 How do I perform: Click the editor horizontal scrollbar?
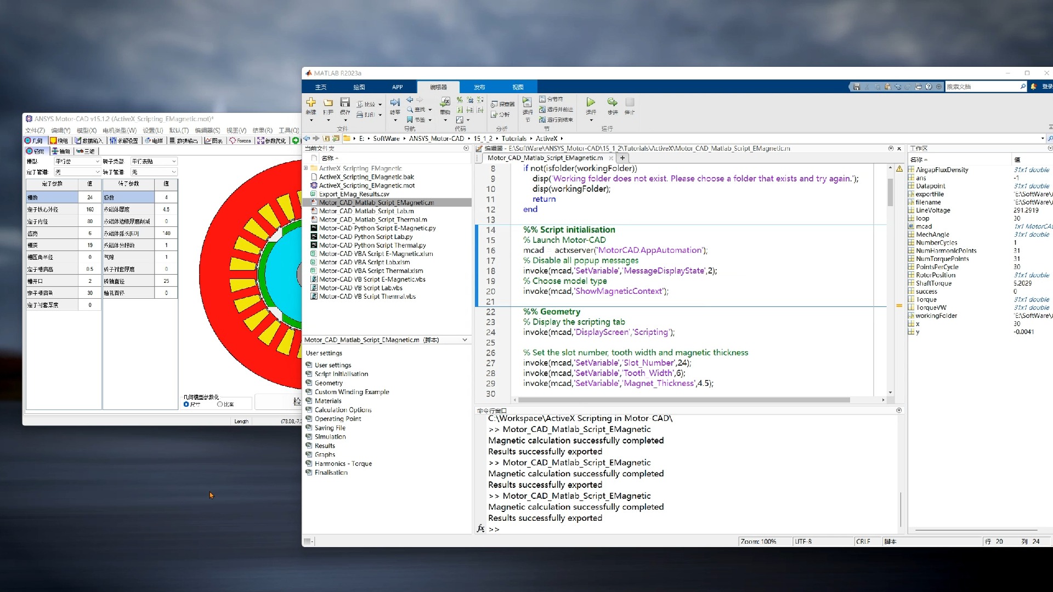tap(684, 400)
